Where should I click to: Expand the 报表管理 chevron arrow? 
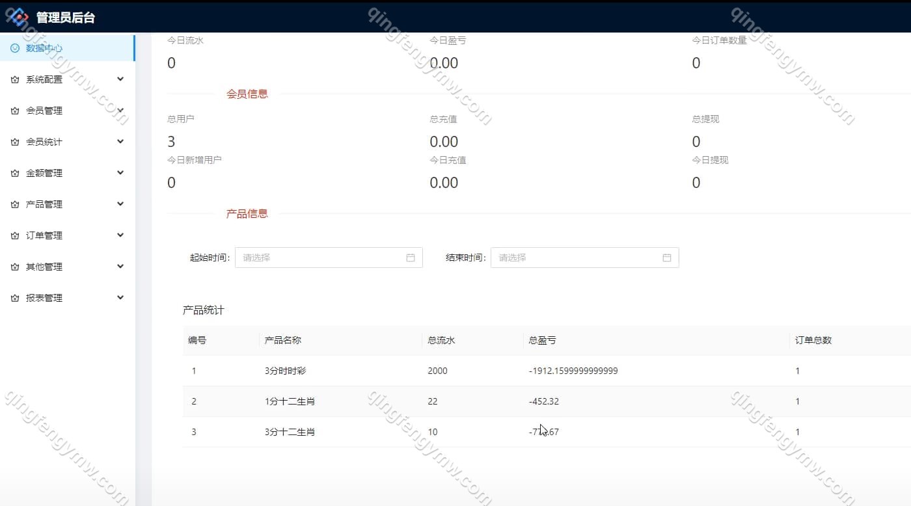[x=120, y=297]
